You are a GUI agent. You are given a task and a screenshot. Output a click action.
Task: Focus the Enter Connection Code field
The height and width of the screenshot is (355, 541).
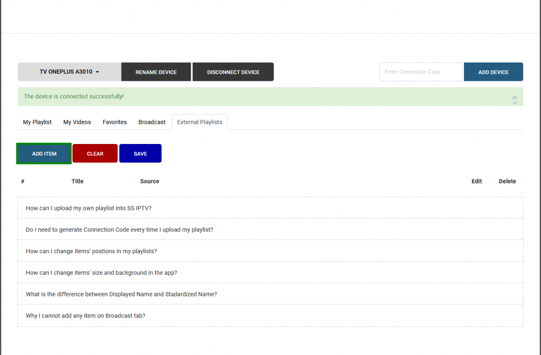tap(421, 72)
